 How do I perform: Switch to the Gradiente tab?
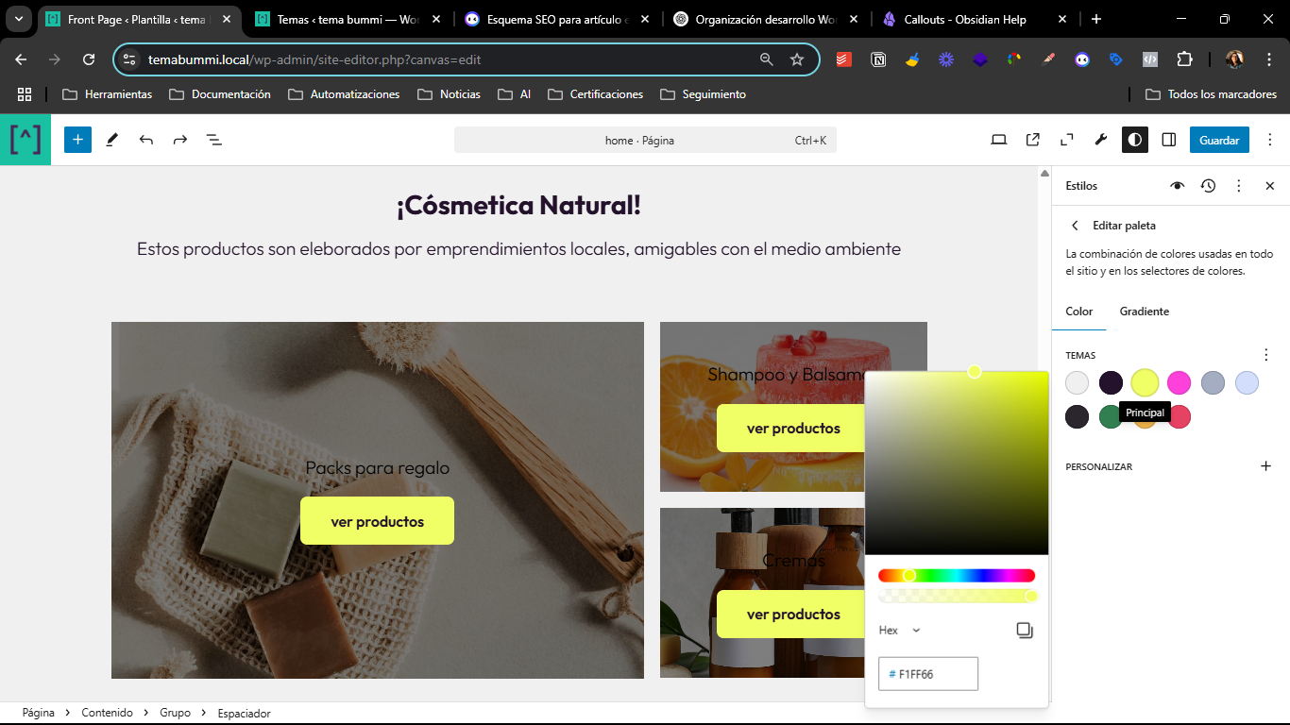pos(1144,312)
